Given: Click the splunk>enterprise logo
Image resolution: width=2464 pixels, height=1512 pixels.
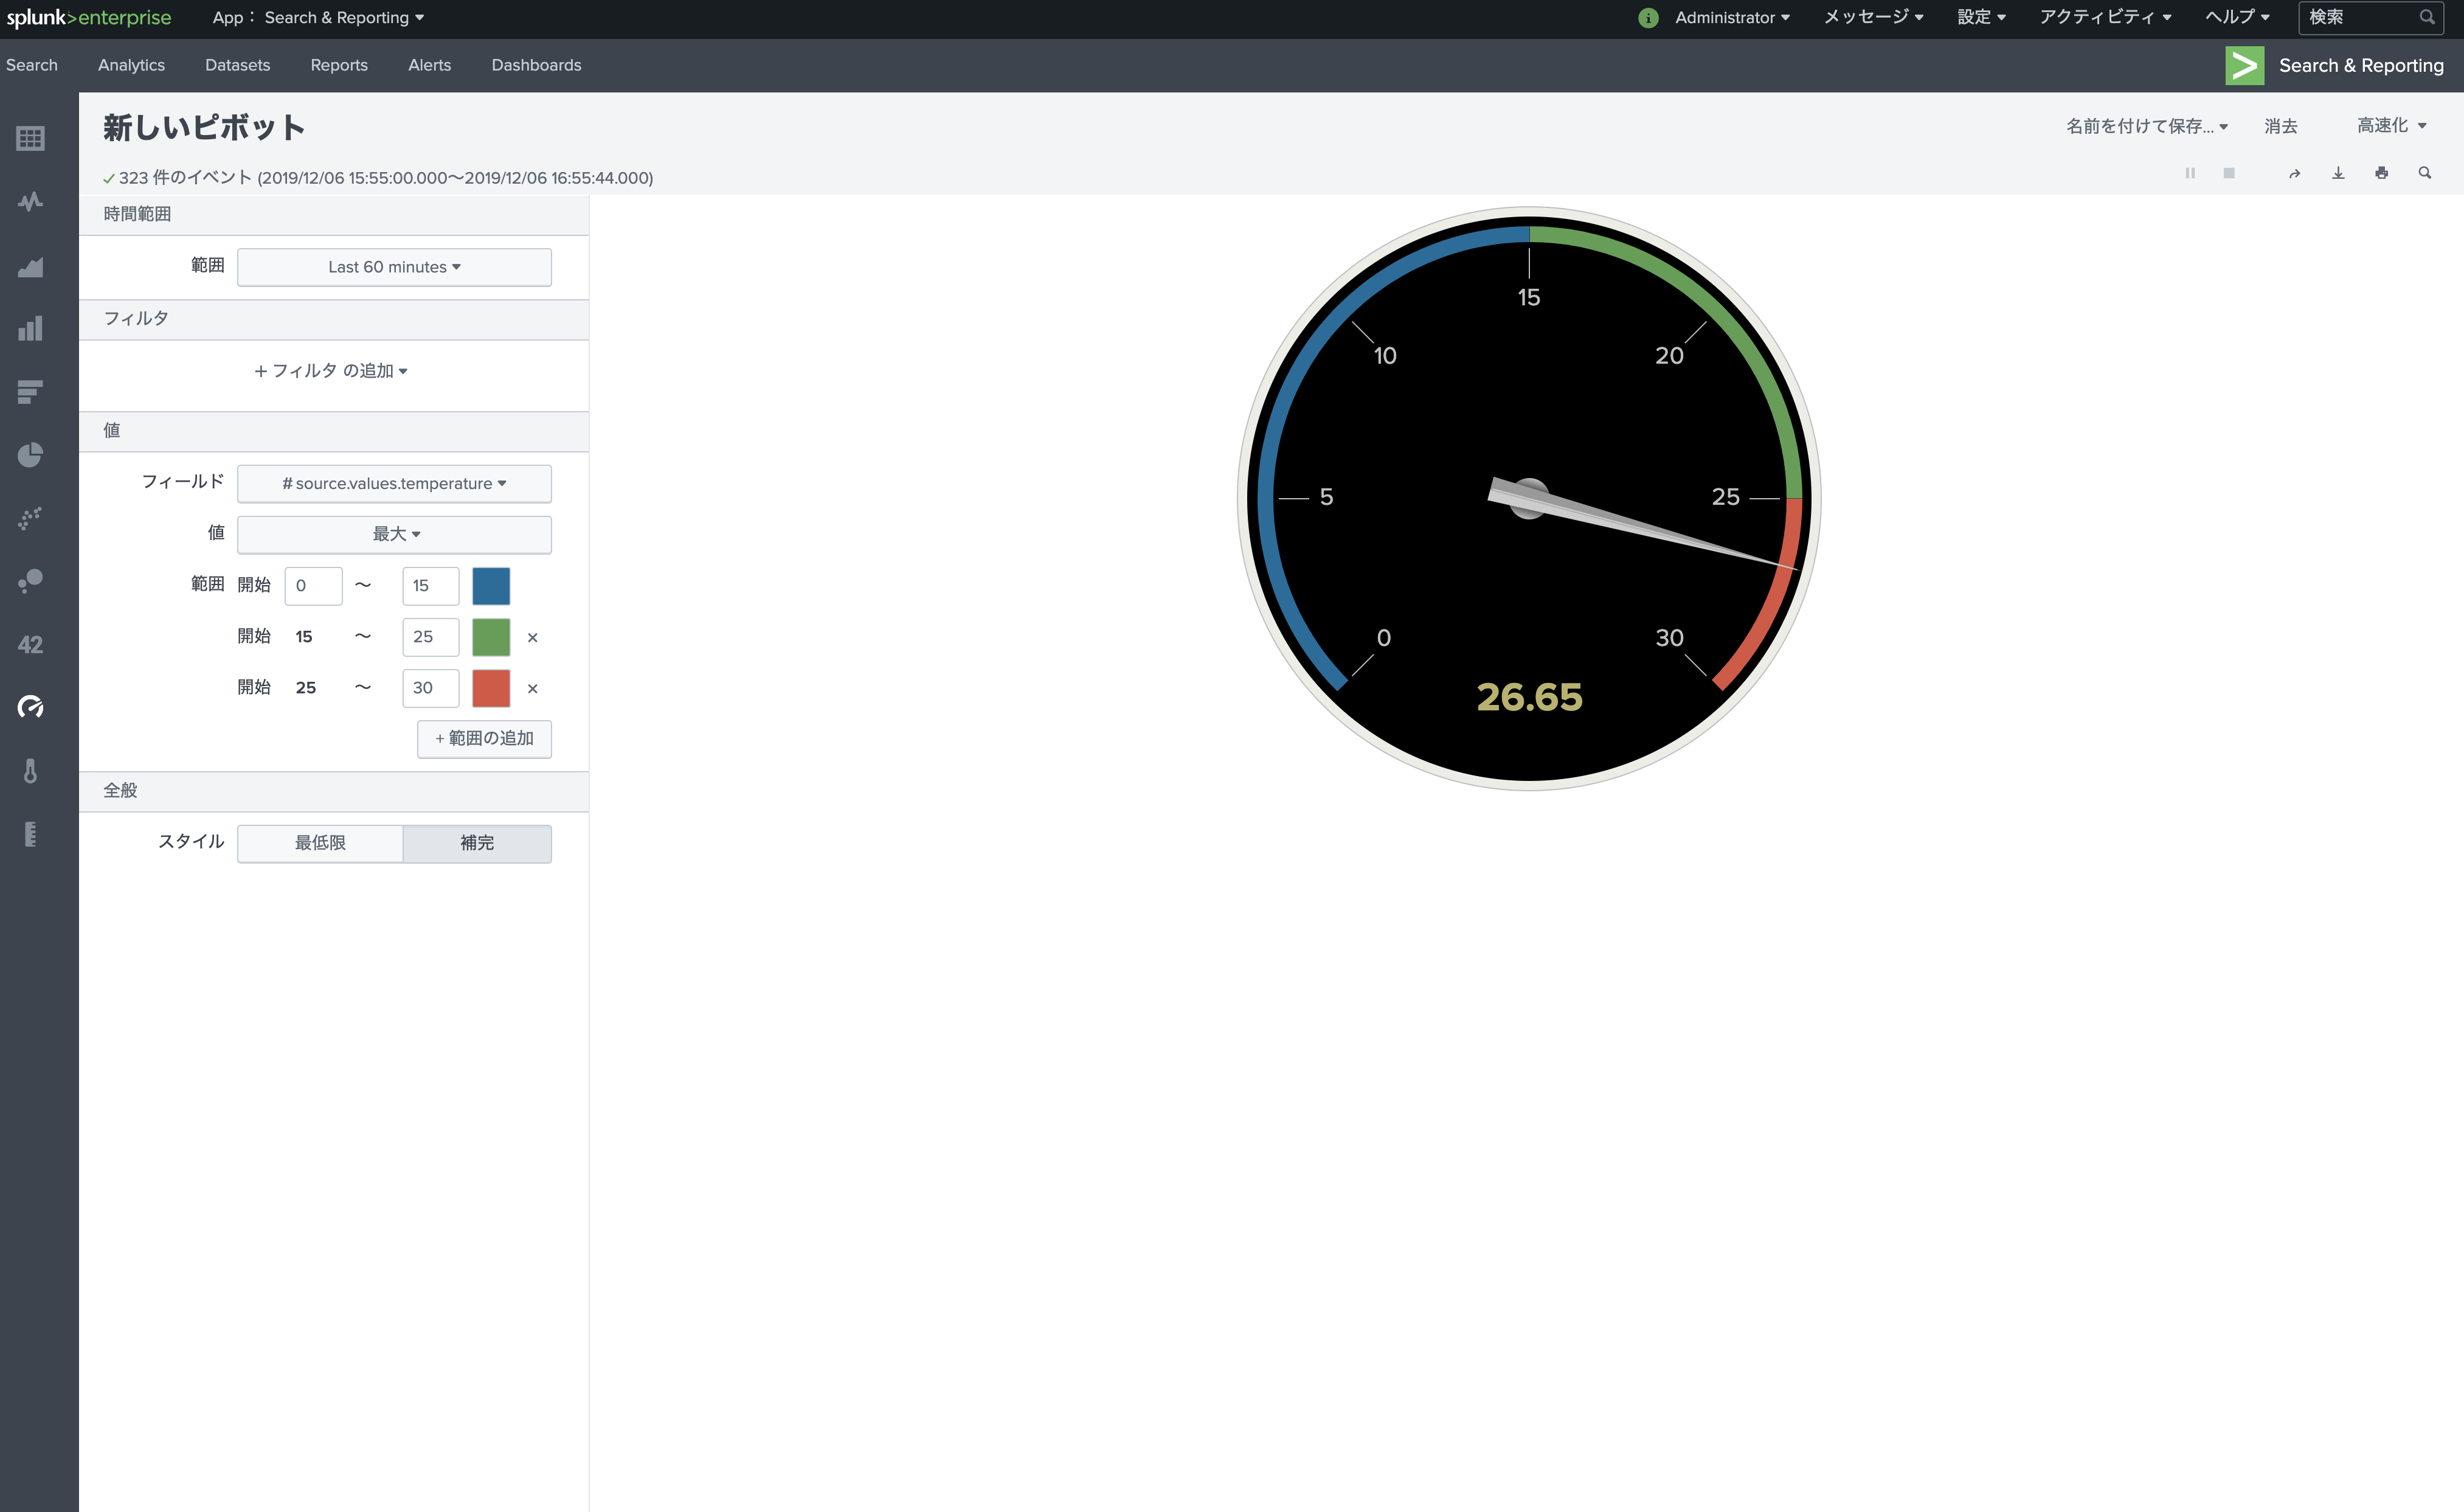Looking at the screenshot, I should coord(89,18).
